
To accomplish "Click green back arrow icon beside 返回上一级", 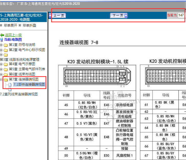I will click(2, 35).
